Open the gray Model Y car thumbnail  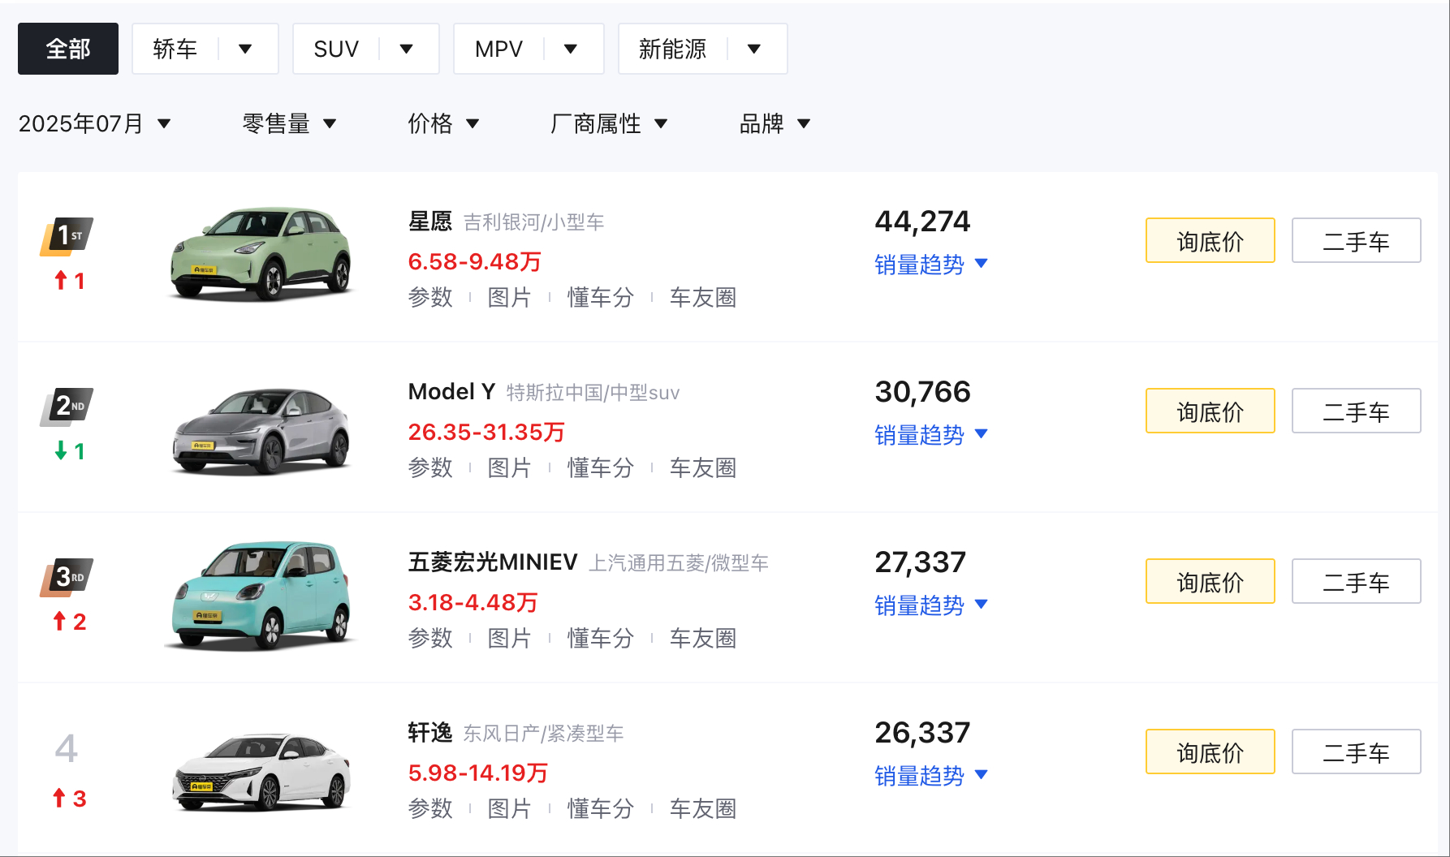tap(261, 430)
